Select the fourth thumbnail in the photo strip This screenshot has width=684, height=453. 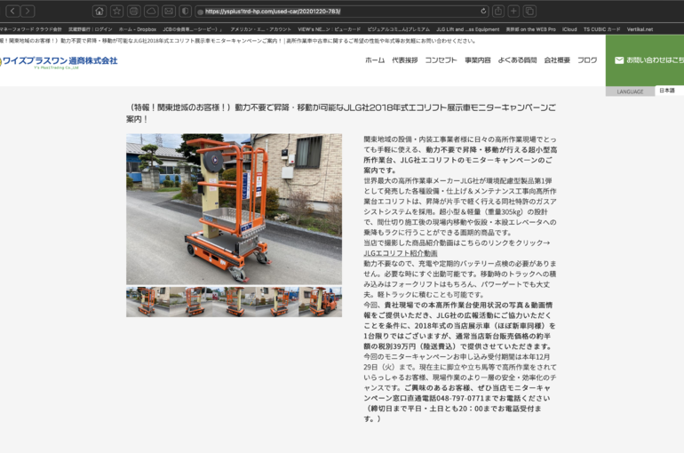click(277, 302)
